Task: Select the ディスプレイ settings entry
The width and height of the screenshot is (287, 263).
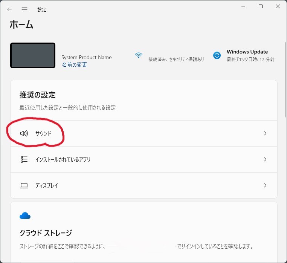Action: click(x=47, y=185)
